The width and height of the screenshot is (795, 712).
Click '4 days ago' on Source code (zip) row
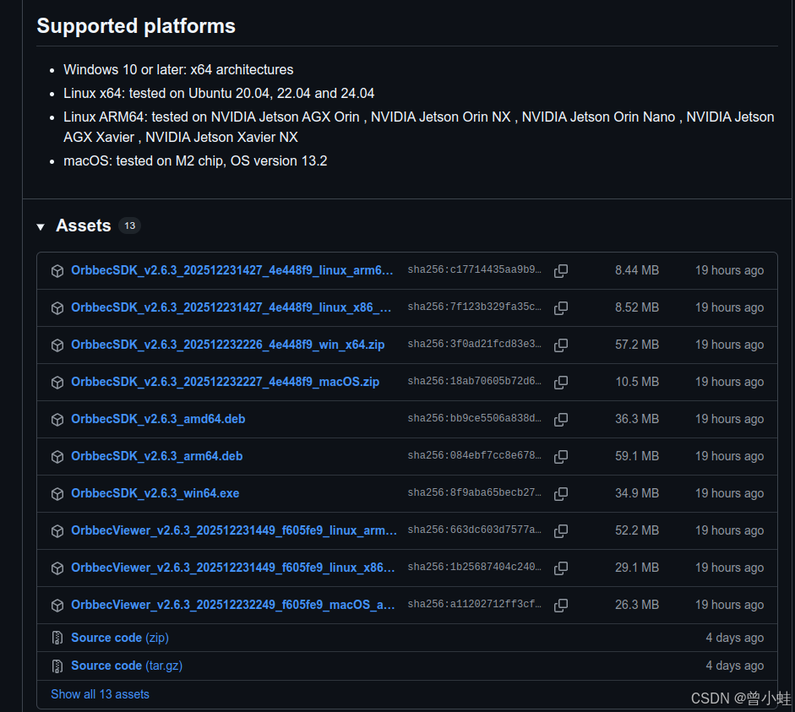tap(735, 638)
